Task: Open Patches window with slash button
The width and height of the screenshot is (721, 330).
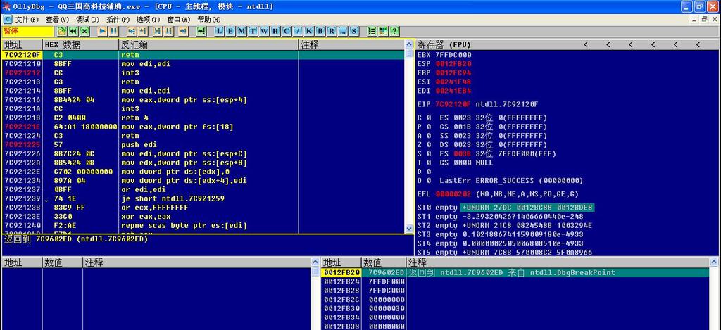Action: coord(298,31)
